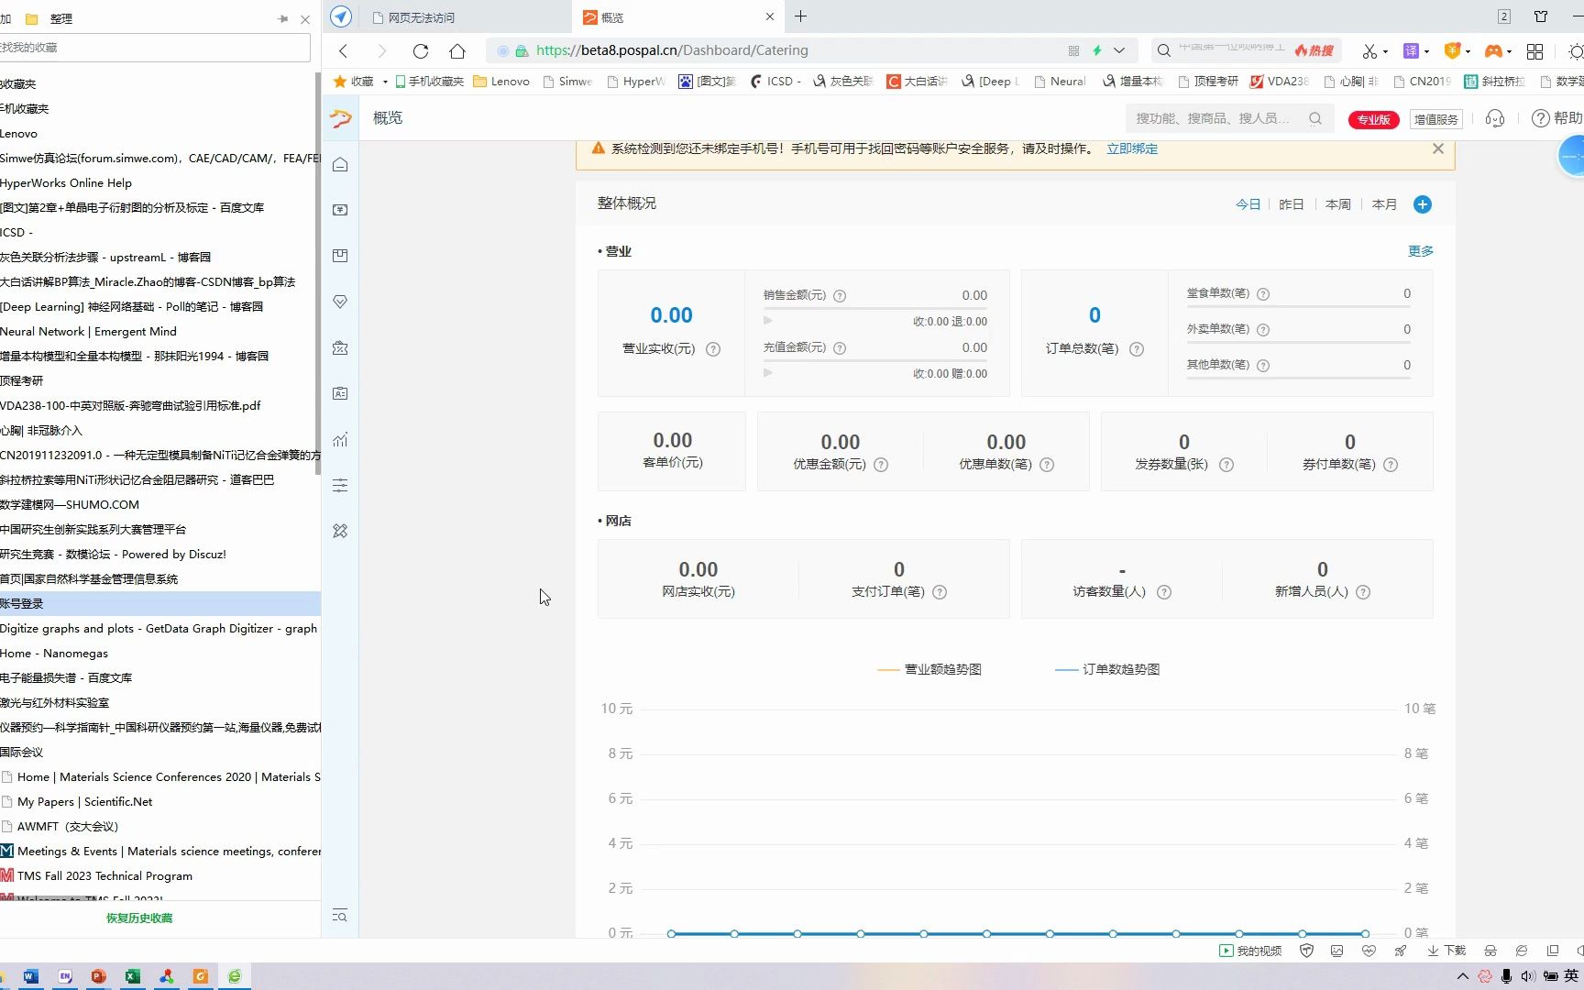Click the help icon next to 堂食单数(笔)
The width and height of the screenshot is (1584, 990).
click(x=1263, y=294)
